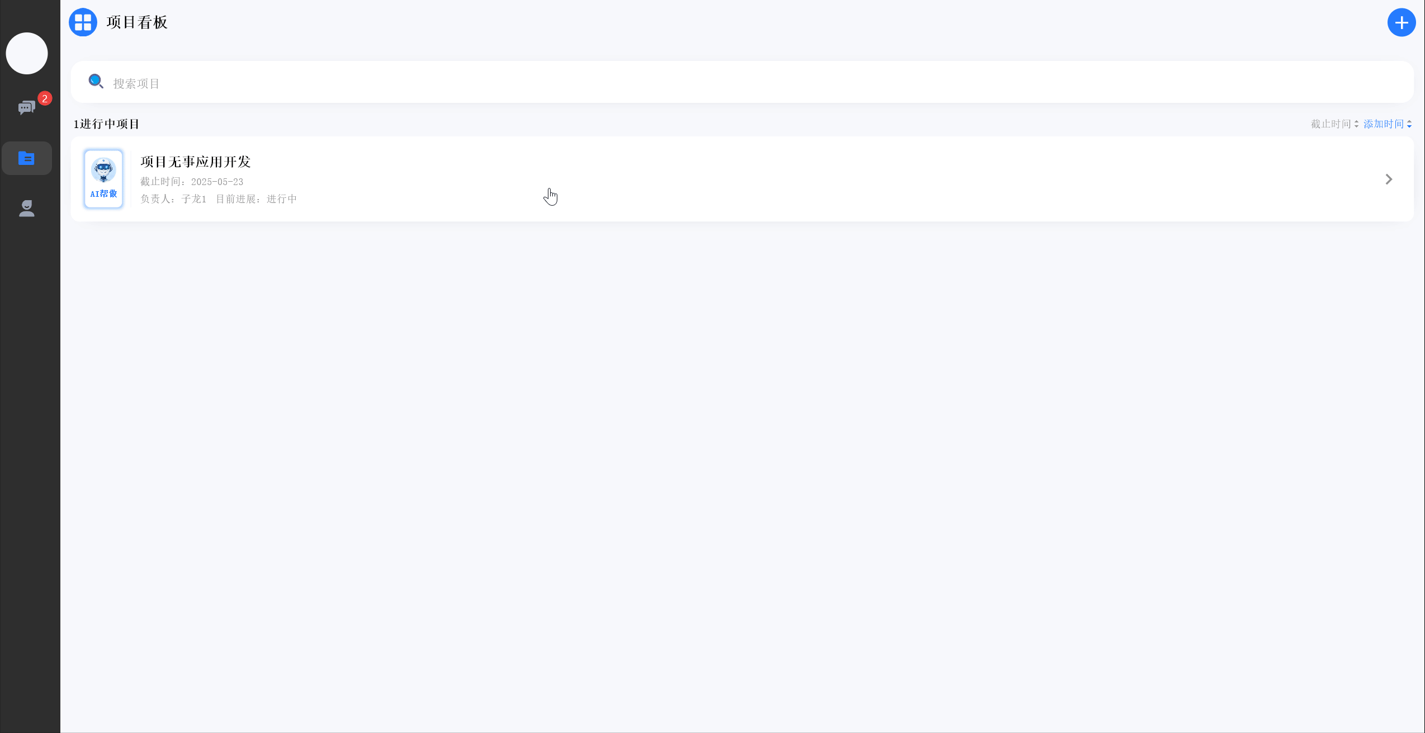
Task: Open the 项目无事应用开发 project title
Action: [x=196, y=162]
